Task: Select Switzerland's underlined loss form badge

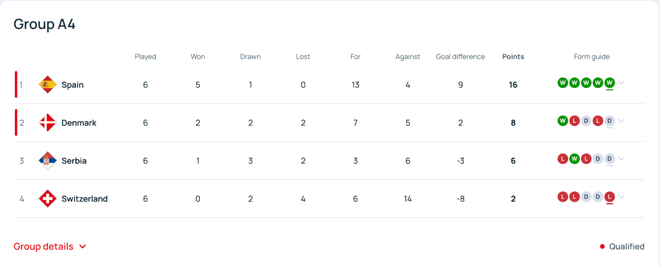Action: (609, 197)
